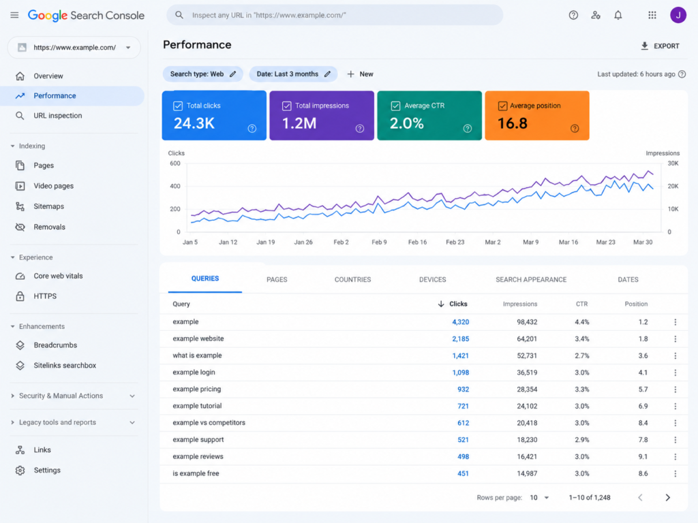Click the help question mark icon in header
The width and height of the screenshot is (698, 523).
click(573, 15)
